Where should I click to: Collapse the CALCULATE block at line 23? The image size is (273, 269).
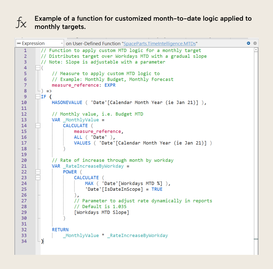click(39, 177)
